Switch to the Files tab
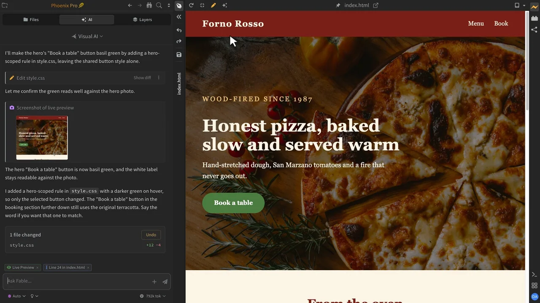This screenshot has width=540, height=303. (31, 20)
